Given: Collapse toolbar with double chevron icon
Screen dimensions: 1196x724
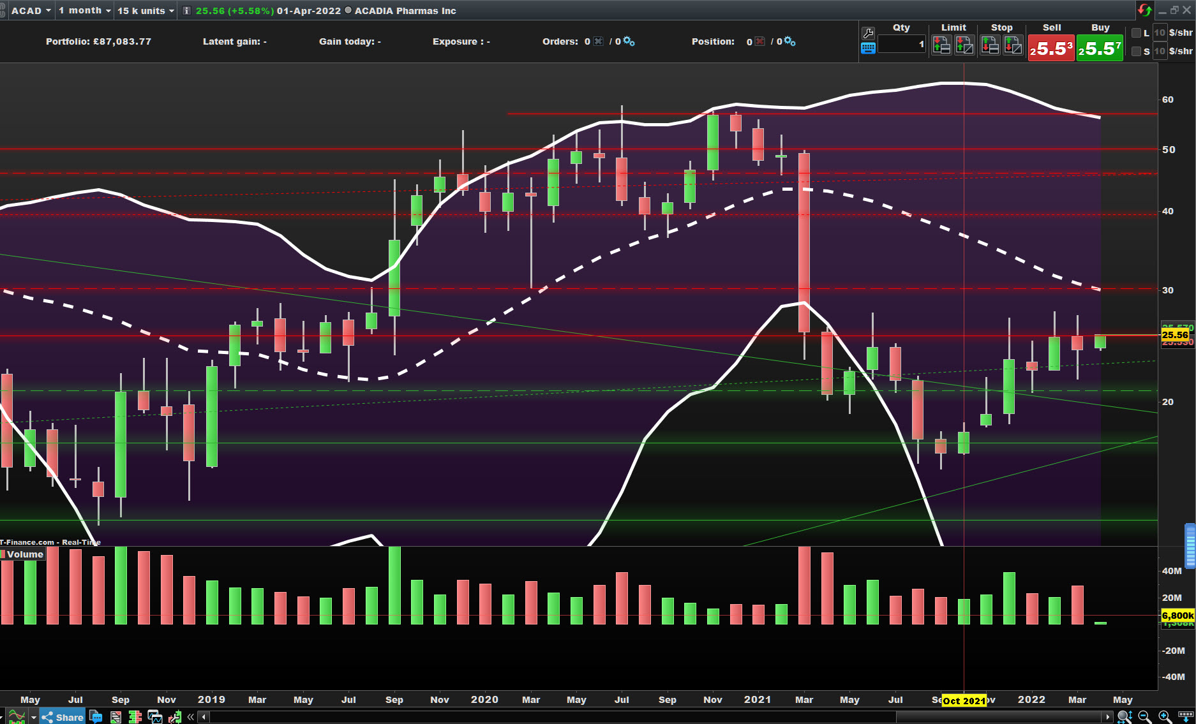Looking at the screenshot, I should [x=190, y=717].
